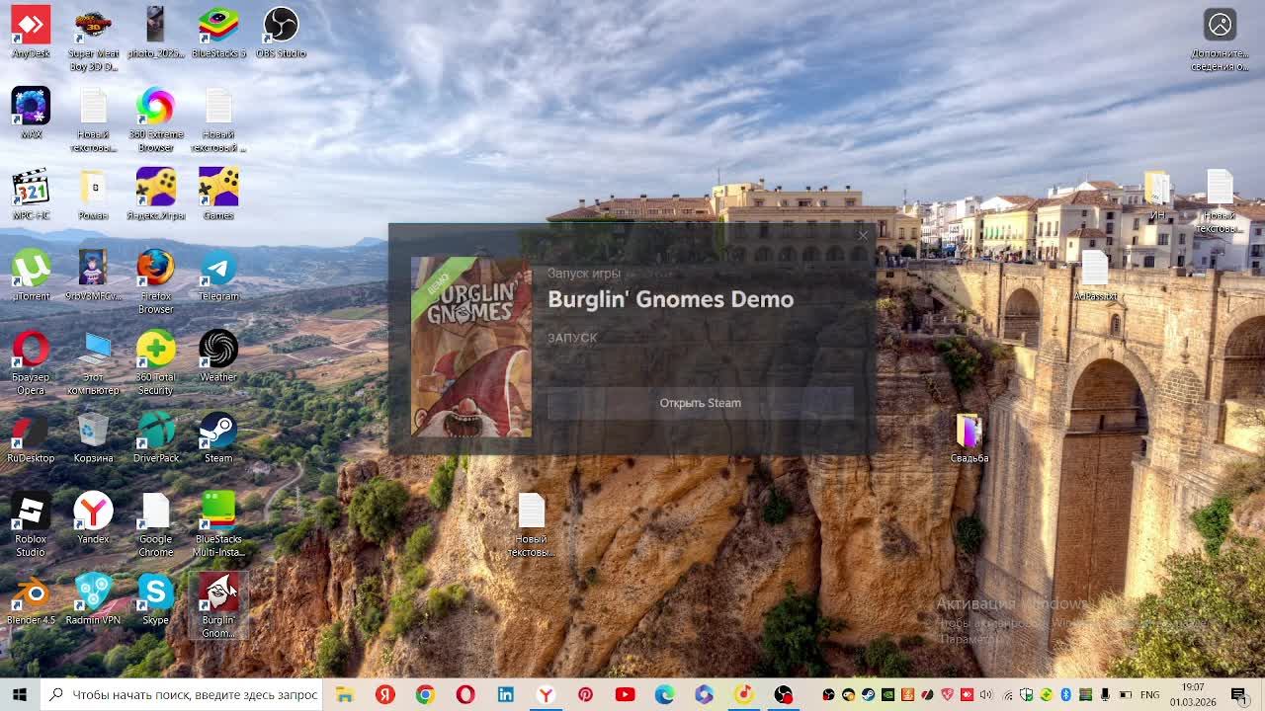The image size is (1265, 711).
Task: Close the Burglin' Gnomes launch dialog
Action: [x=863, y=236]
